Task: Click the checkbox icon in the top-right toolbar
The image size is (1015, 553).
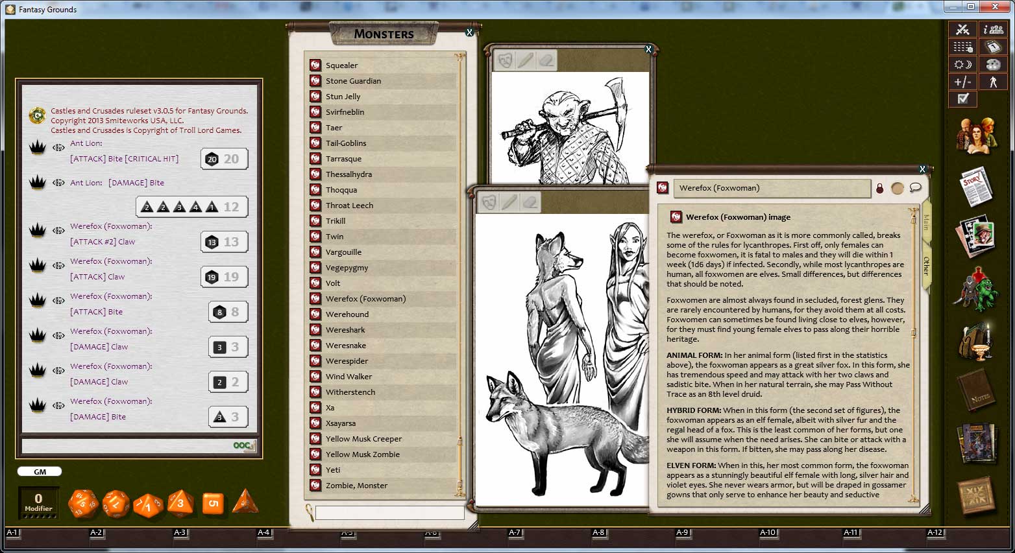Action: click(963, 99)
